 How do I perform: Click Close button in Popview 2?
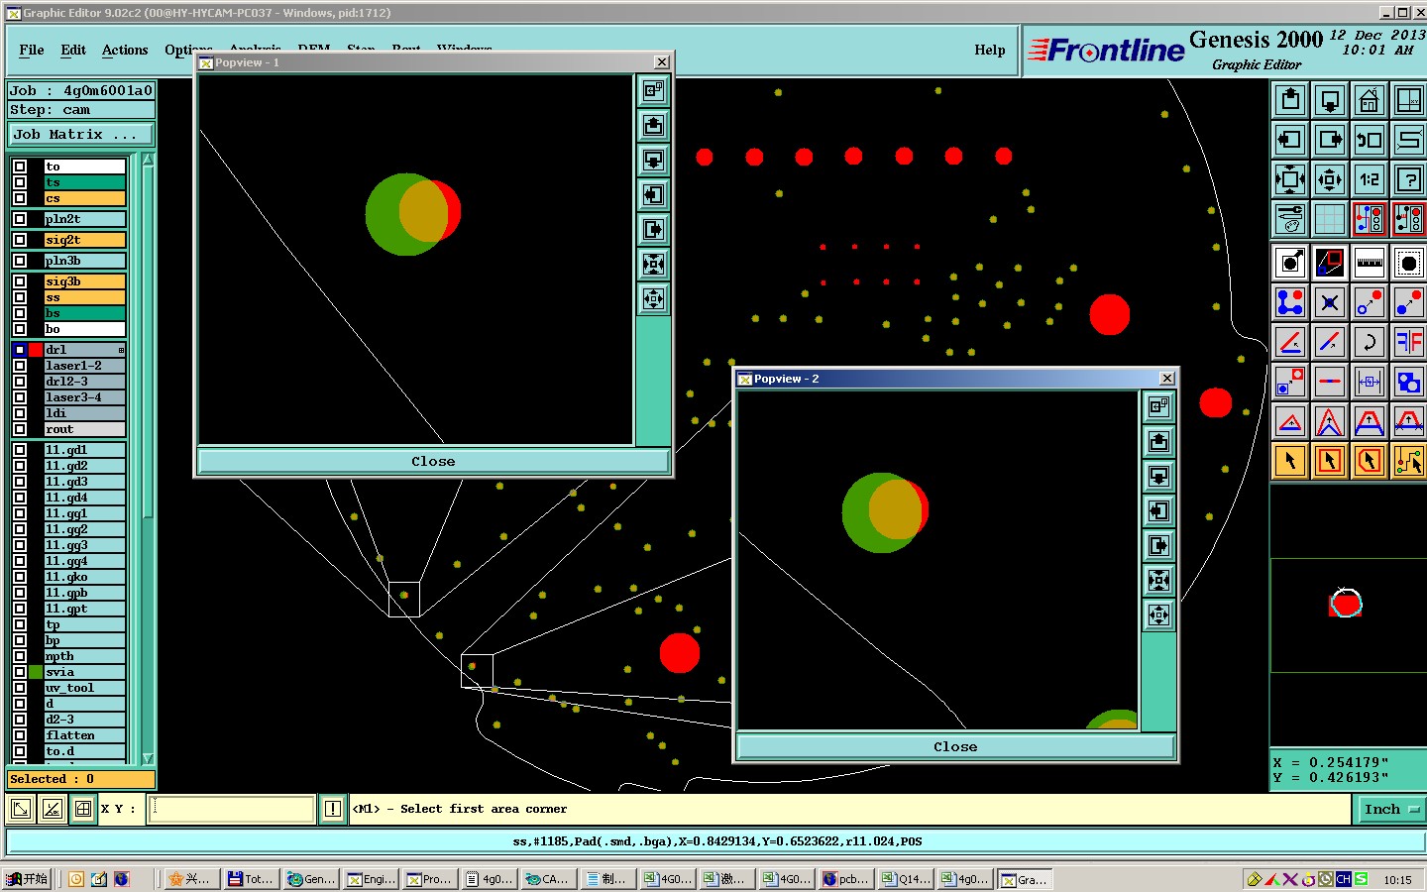click(x=955, y=746)
